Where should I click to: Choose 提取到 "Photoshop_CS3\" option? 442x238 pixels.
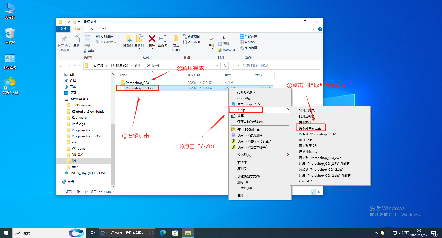(318, 134)
